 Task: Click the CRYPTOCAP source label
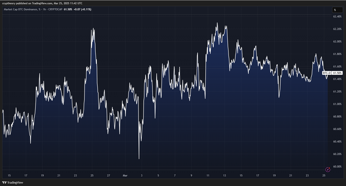click(x=55, y=10)
